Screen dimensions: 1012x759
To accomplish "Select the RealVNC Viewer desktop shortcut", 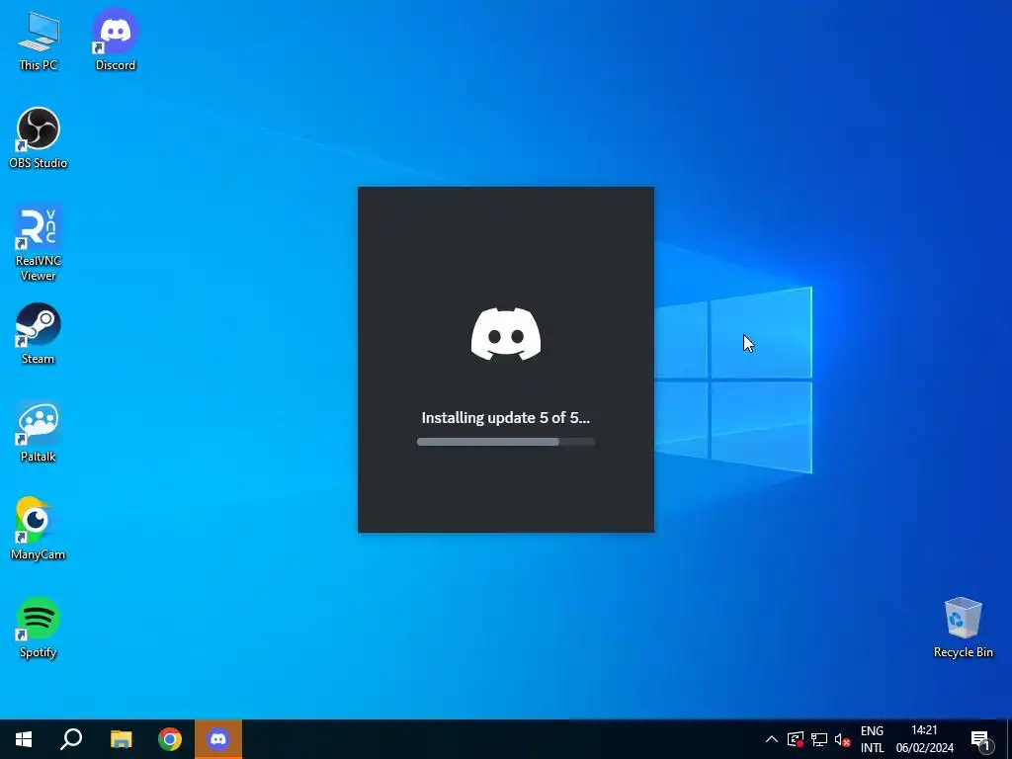I will [39, 243].
